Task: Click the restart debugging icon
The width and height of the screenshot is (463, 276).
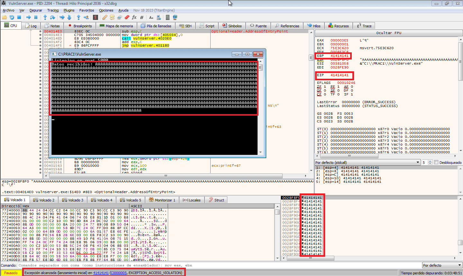Action: pos(12,17)
